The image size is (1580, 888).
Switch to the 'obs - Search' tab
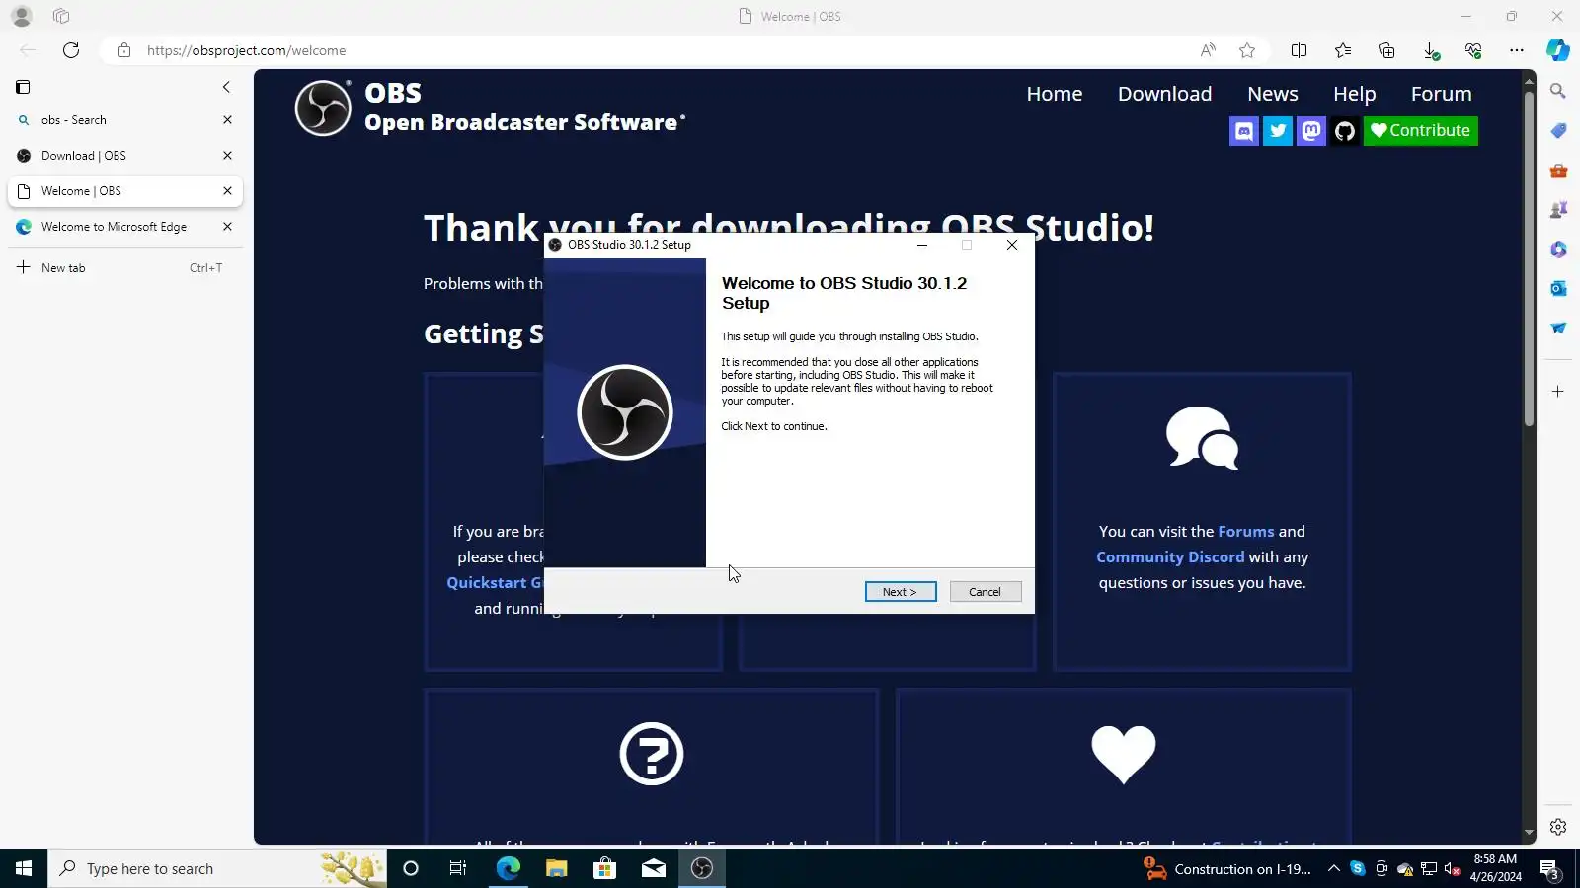[125, 120]
